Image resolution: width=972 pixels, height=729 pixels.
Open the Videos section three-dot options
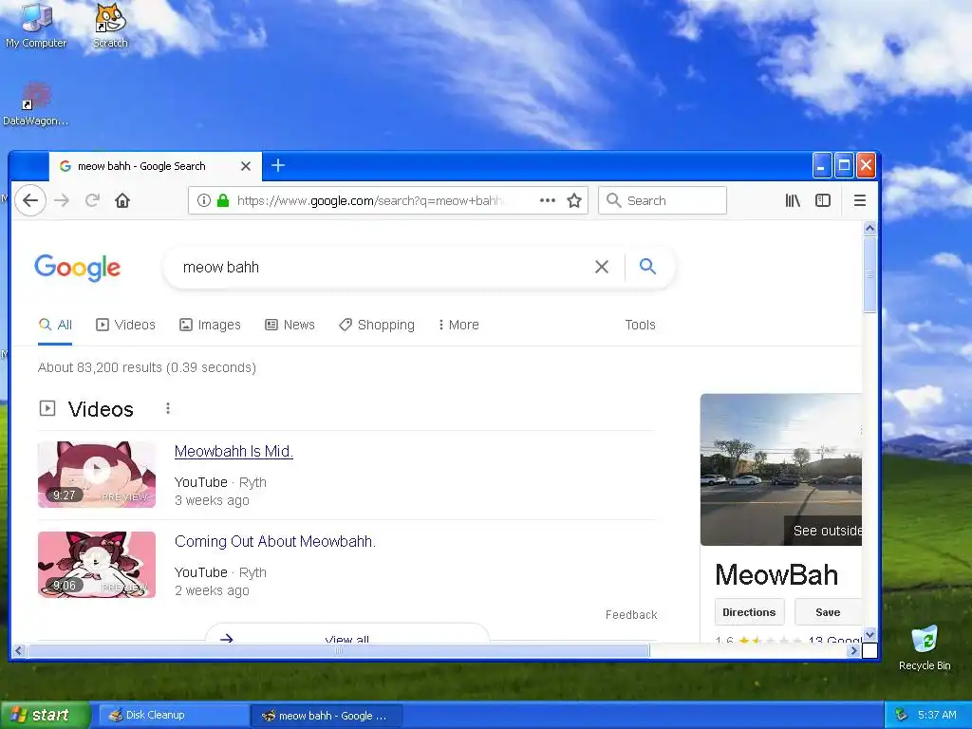168,408
